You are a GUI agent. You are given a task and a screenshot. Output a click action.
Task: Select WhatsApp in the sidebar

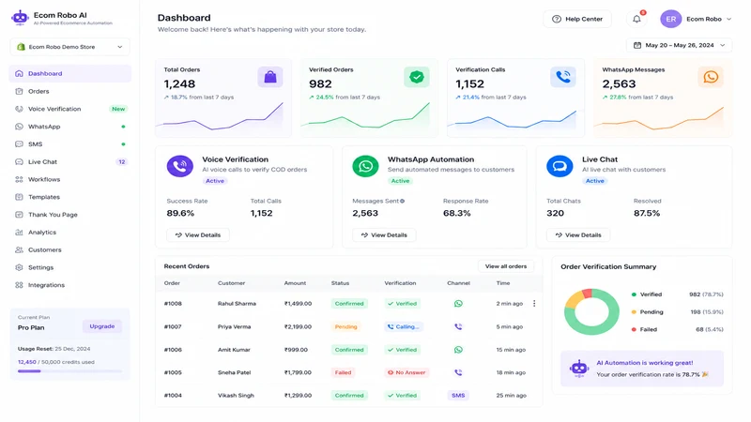69,127
